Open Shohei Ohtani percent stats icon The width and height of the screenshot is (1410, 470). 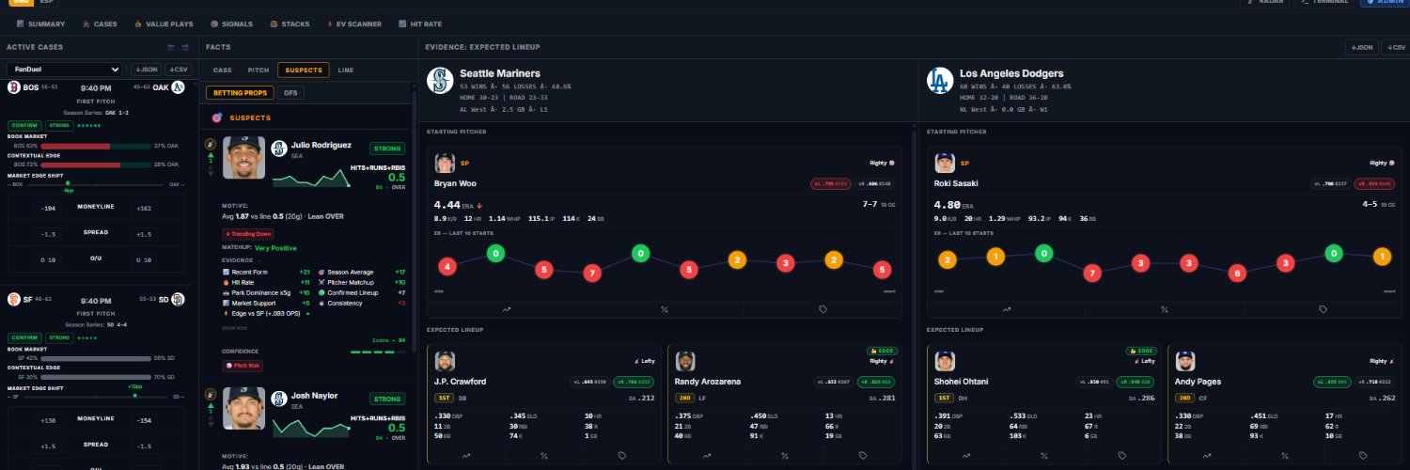tap(1044, 455)
